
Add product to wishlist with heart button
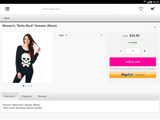pos(155,27)
